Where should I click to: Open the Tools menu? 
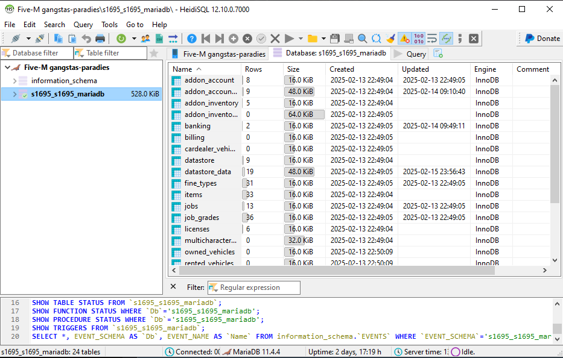tap(109, 25)
